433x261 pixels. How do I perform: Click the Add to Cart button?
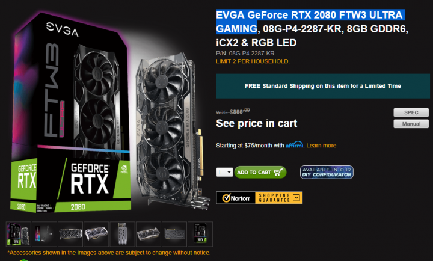click(x=260, y=173)
